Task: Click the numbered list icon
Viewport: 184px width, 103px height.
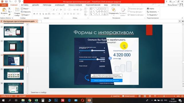Action: coord(70,10)
